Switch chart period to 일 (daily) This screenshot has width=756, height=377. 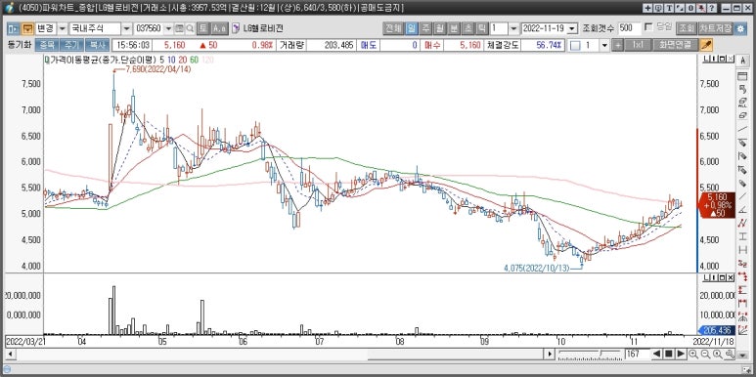412,28
